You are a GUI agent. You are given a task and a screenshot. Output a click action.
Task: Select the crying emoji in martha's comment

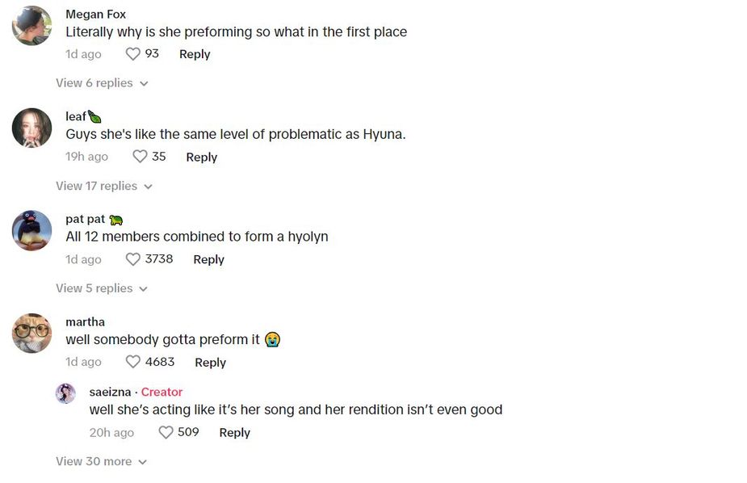[272, 340]
